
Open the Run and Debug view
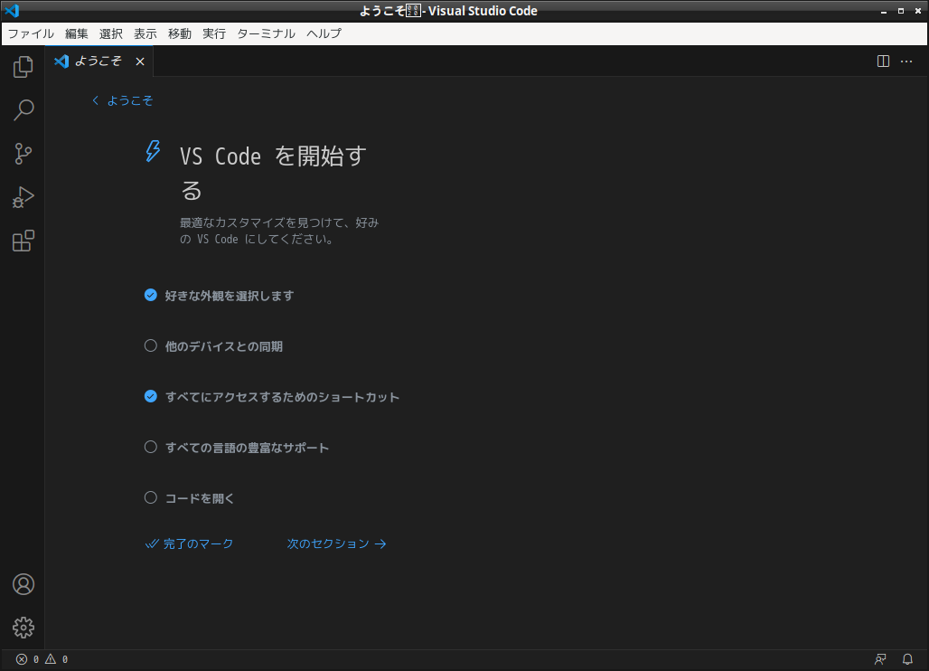point(23,197)
